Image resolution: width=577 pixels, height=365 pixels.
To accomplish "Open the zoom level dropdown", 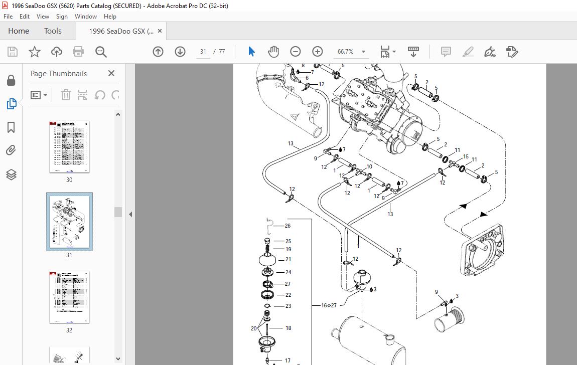I will pos(364,52).
